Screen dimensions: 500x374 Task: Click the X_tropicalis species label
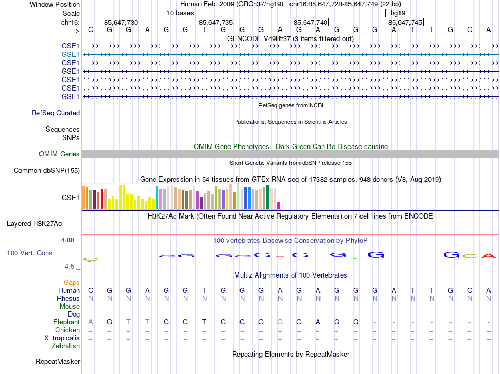tap(62, 338)
